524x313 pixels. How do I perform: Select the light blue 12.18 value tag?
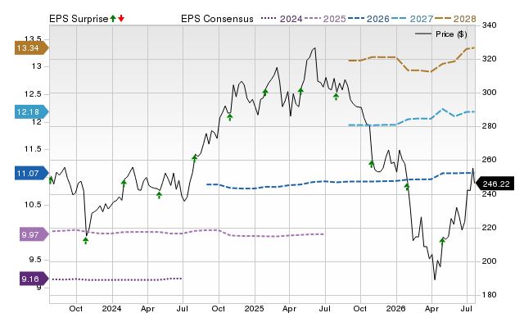31,111
